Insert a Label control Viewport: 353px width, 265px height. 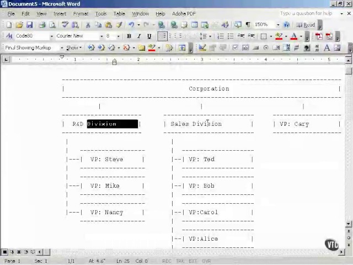click(x=327, y=48)
